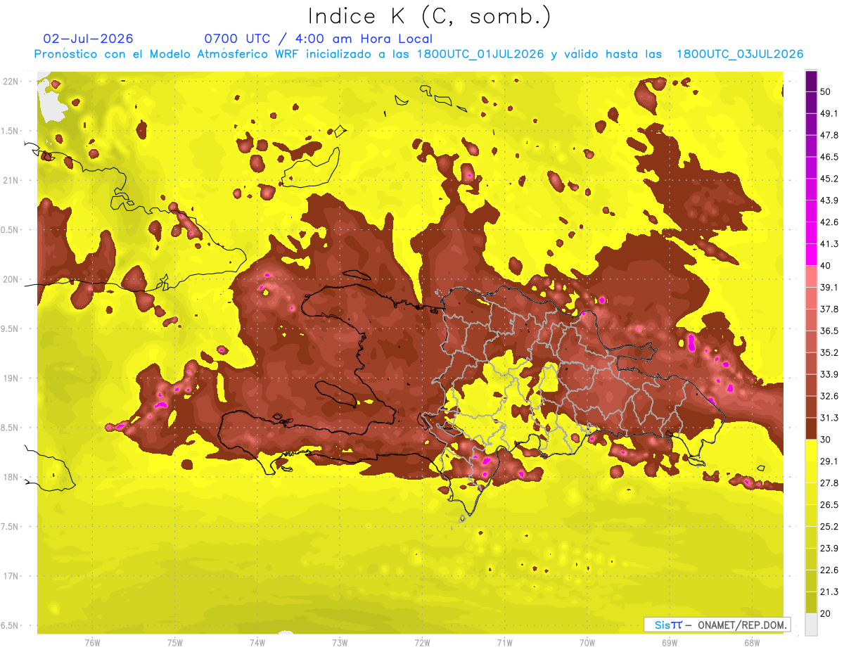This screenshot has width=844, height=652.
Task: Click the 'SisTT – ONAMET/REP.DOM.' label box
Action: tap(717, 625)
